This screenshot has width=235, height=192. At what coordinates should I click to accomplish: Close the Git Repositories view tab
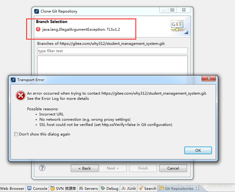click(x=197, y=188)
